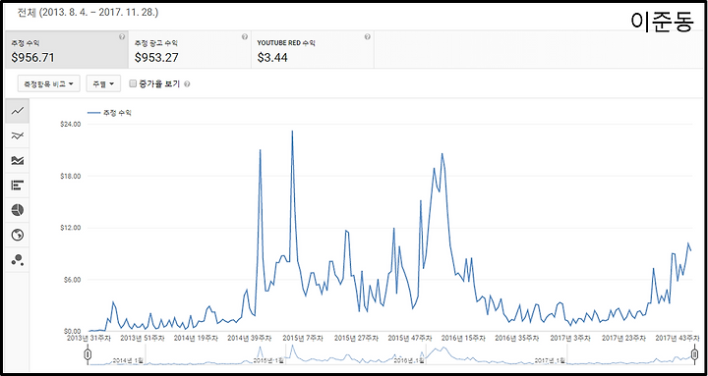Click 2016년 1월 marker in overview timeline
This screenshot has height=376, width=708.
[409, 360]
